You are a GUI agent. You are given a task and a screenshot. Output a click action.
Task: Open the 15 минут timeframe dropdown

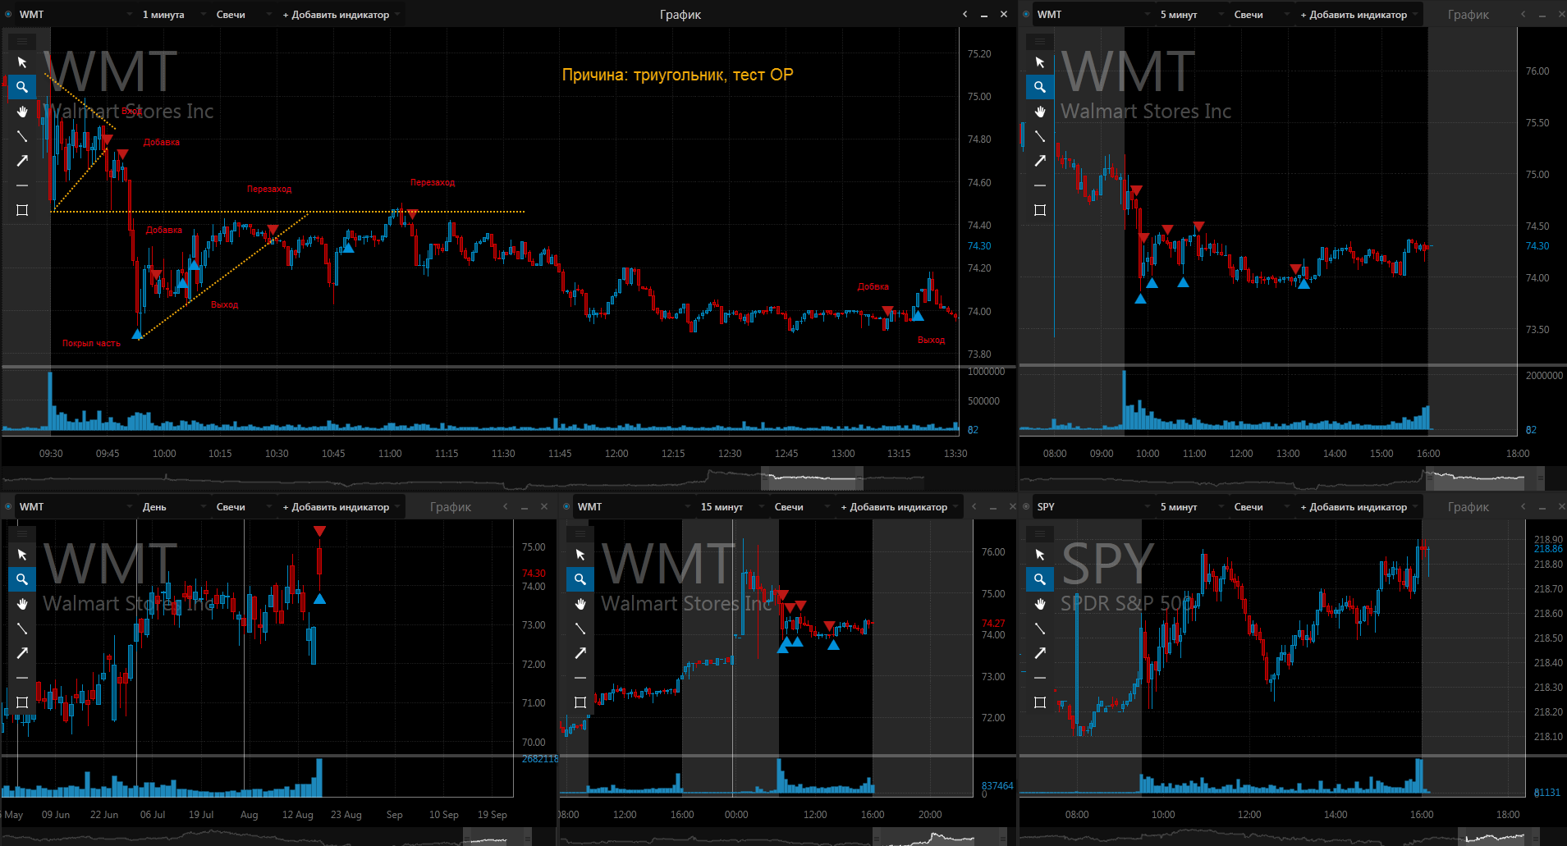pyautogui.click(x=731, y=506)
